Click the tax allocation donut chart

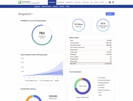[34, 98]
